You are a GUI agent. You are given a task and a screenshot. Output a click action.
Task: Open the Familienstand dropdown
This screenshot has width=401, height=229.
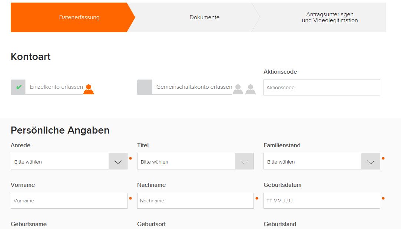click(322, 161)
